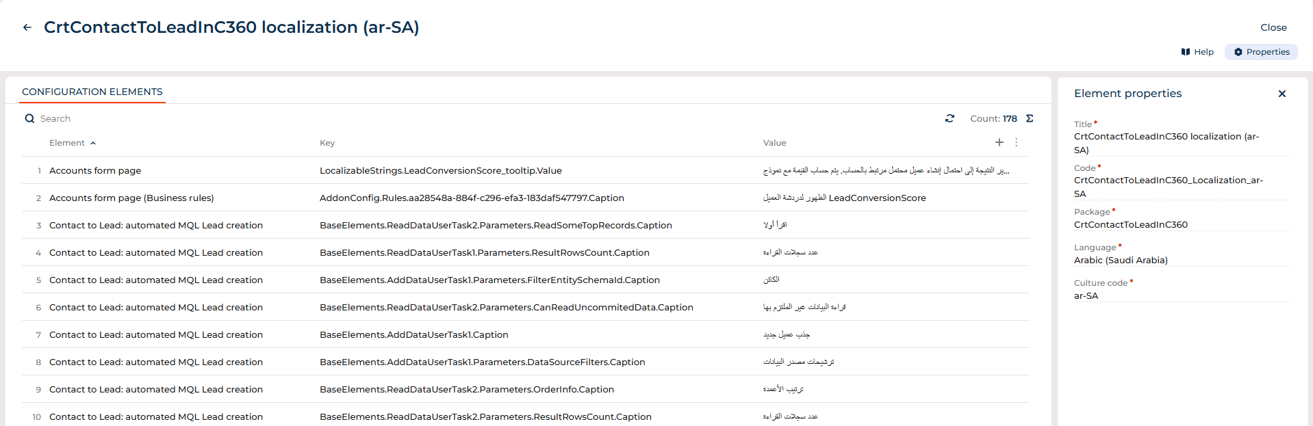Click the Value column header

774,143
